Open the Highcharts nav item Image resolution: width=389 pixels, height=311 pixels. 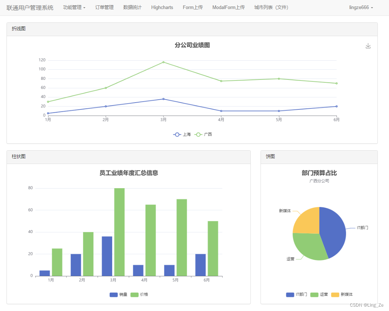tap(162, 8)
